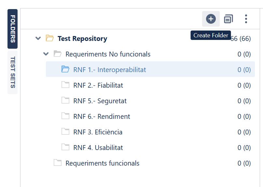Screen dimensions: 263x187
Task: Click the stacked documents toolbar icon
Action: pos(228,19)
